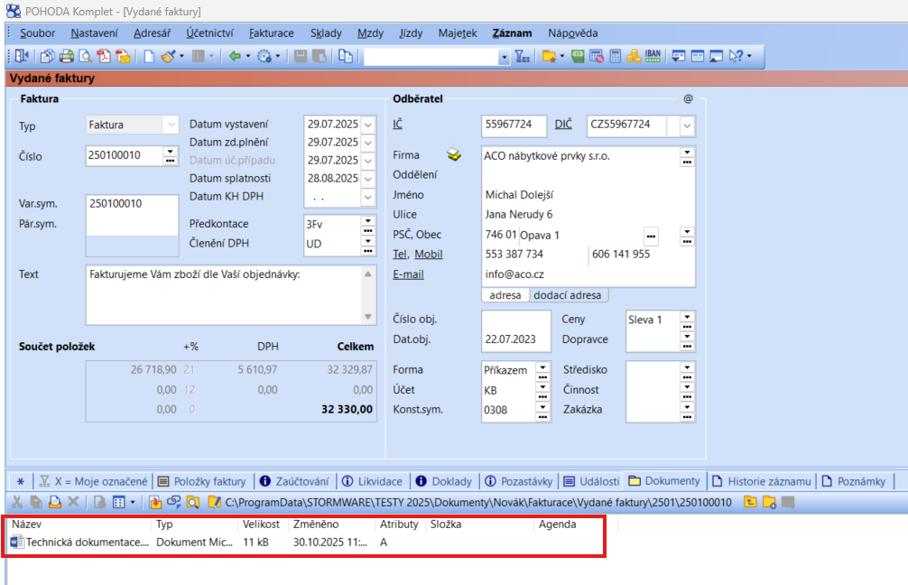This screenshot has width=908, height=585.
Task: Select the Technická dokumentace file row
Action: (x=88, y=543)
